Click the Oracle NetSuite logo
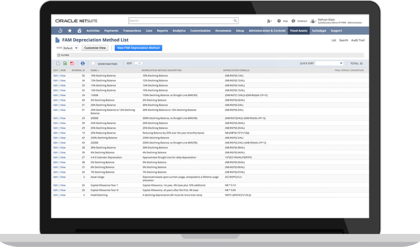 [x=77, y=21]
